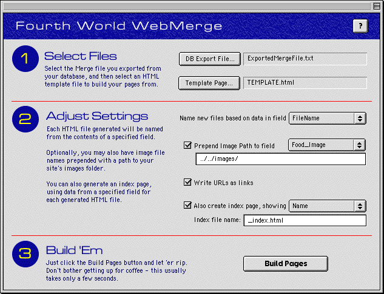
Task: Click the Template Page button
Action: 209,83
